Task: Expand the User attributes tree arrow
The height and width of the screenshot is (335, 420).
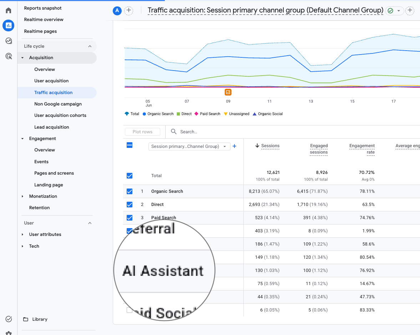Action: click(22, 234)
